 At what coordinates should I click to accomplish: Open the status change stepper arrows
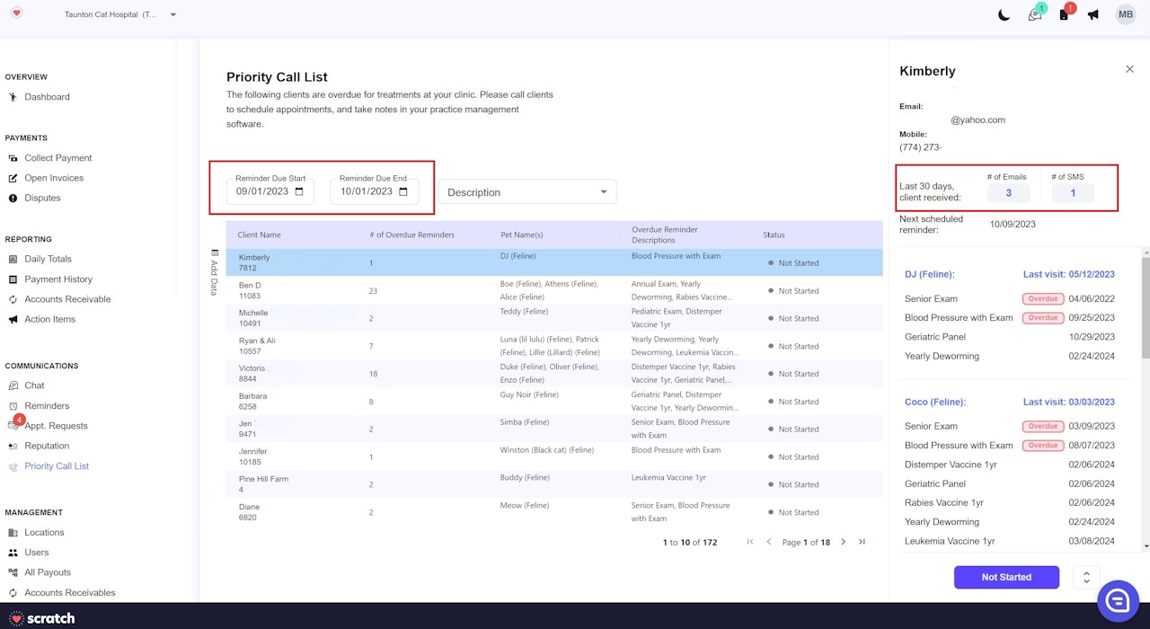[1086, 577]
